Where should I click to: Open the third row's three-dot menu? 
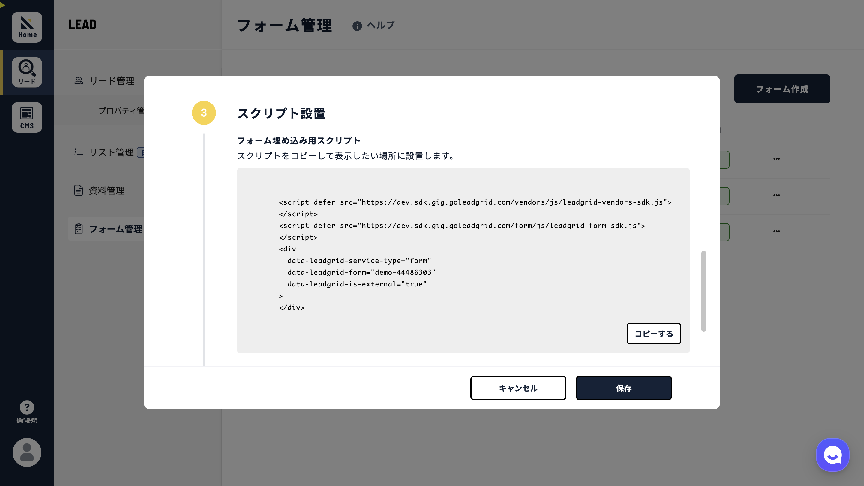776,231
